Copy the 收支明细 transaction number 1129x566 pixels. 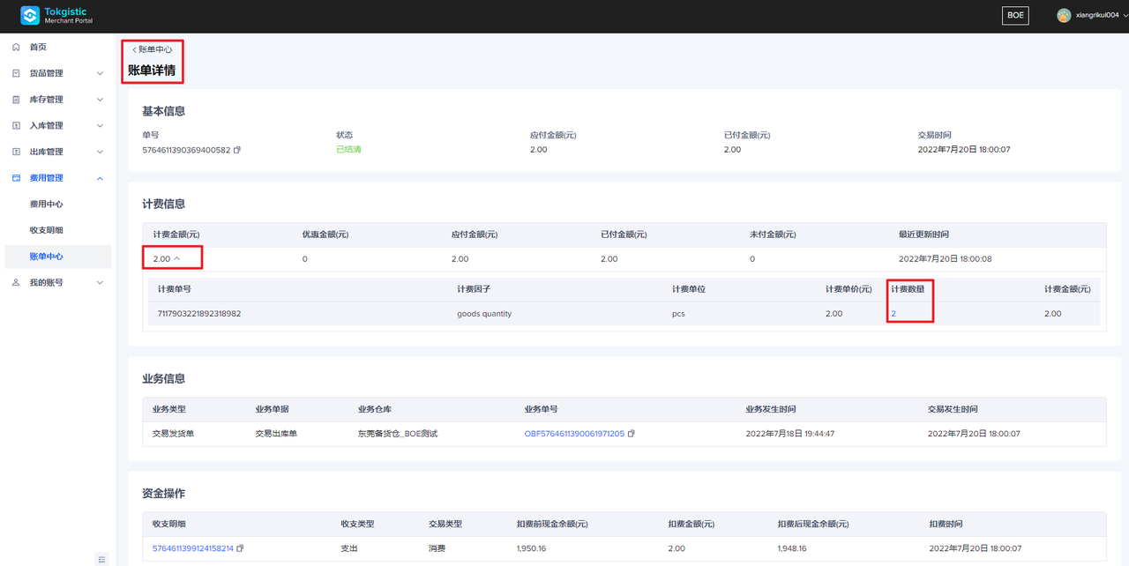[241, 548]
